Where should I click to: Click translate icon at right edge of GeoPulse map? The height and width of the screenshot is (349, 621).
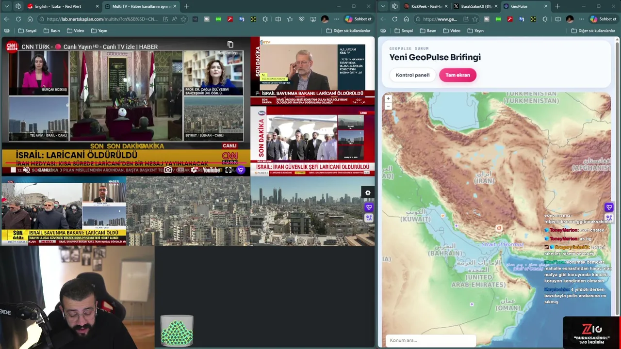pos(609,218)
